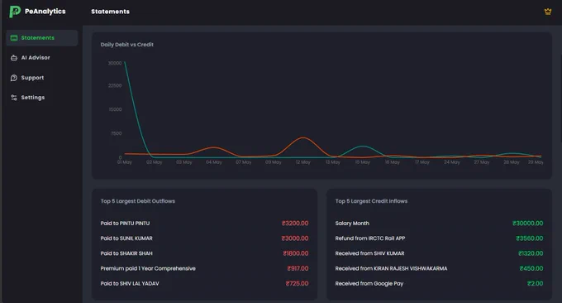Click the ₹450.00 credit amount
The height and width of the screenshot is (303, 562).
(531, 268)
